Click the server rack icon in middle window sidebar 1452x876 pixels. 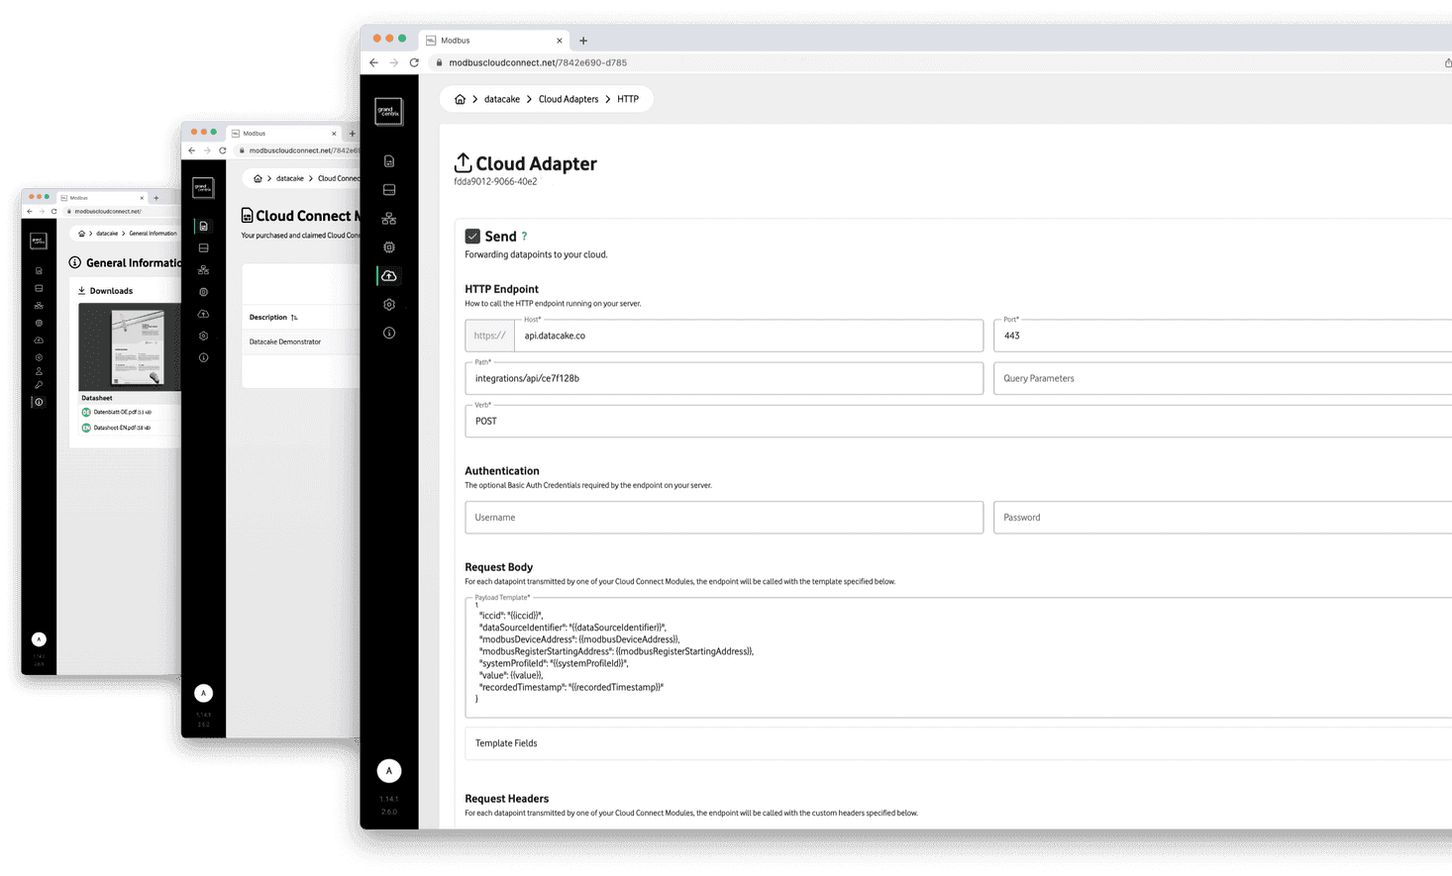pyautogui.click(x=203, y=248)
